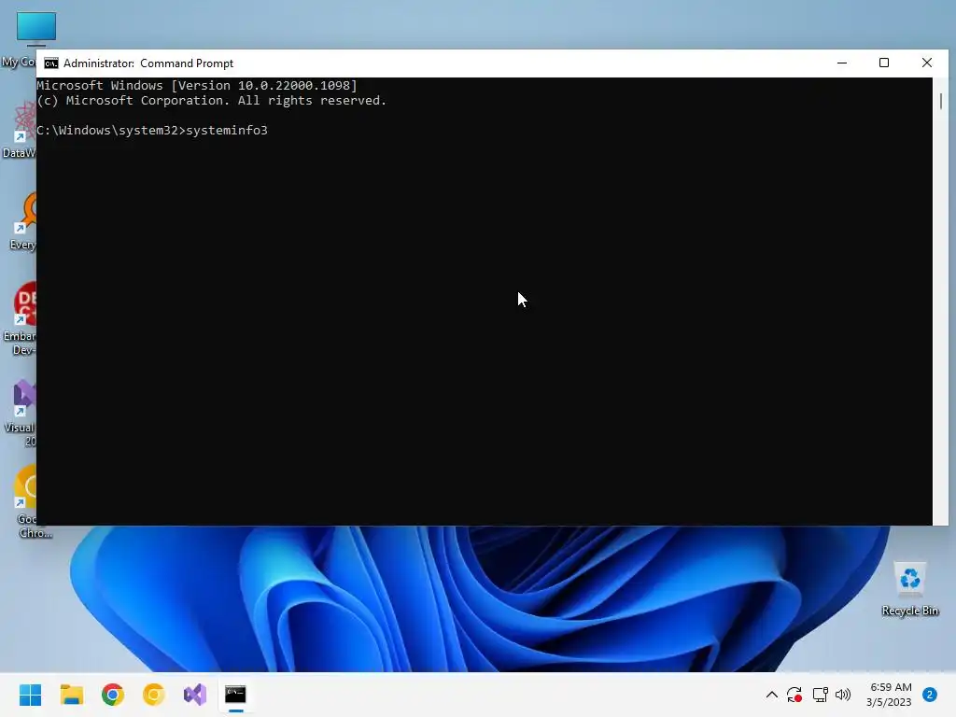Maximize the Command Prompt window
Viewport: 956px width, 717px height.
pyautogui.click(x=884, y=63)
